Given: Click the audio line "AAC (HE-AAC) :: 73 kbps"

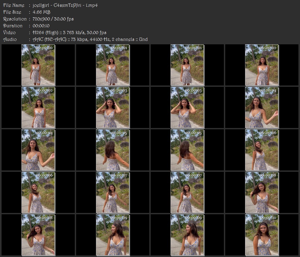Looking at the screenshot, I should tap(60, 40).
